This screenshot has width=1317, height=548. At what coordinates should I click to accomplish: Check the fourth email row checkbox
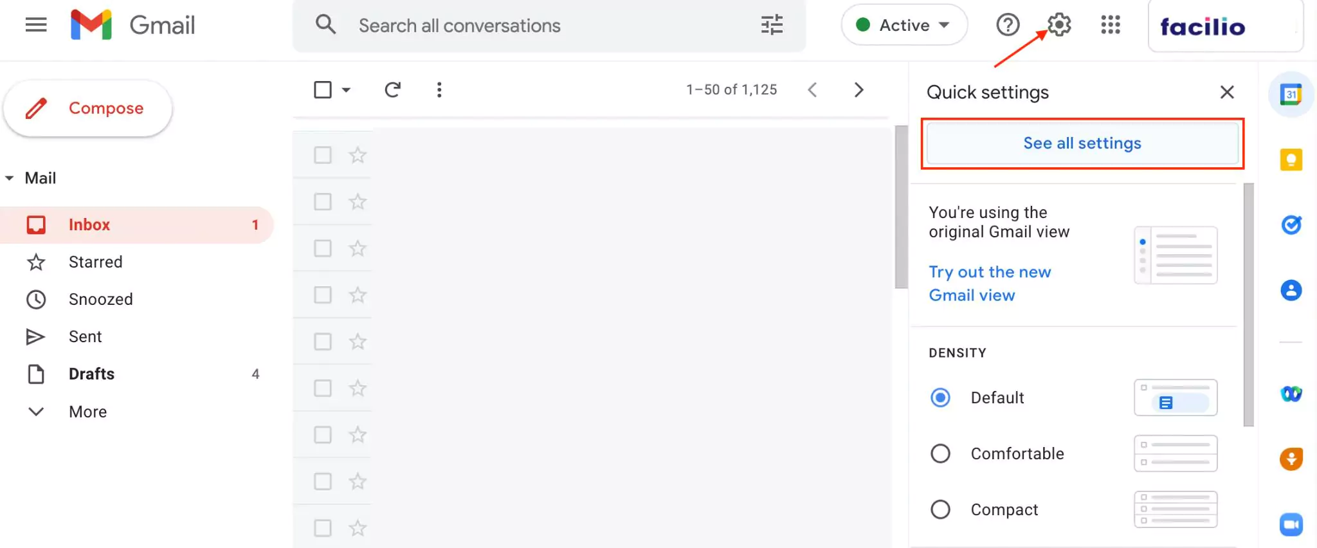point(323,295)
